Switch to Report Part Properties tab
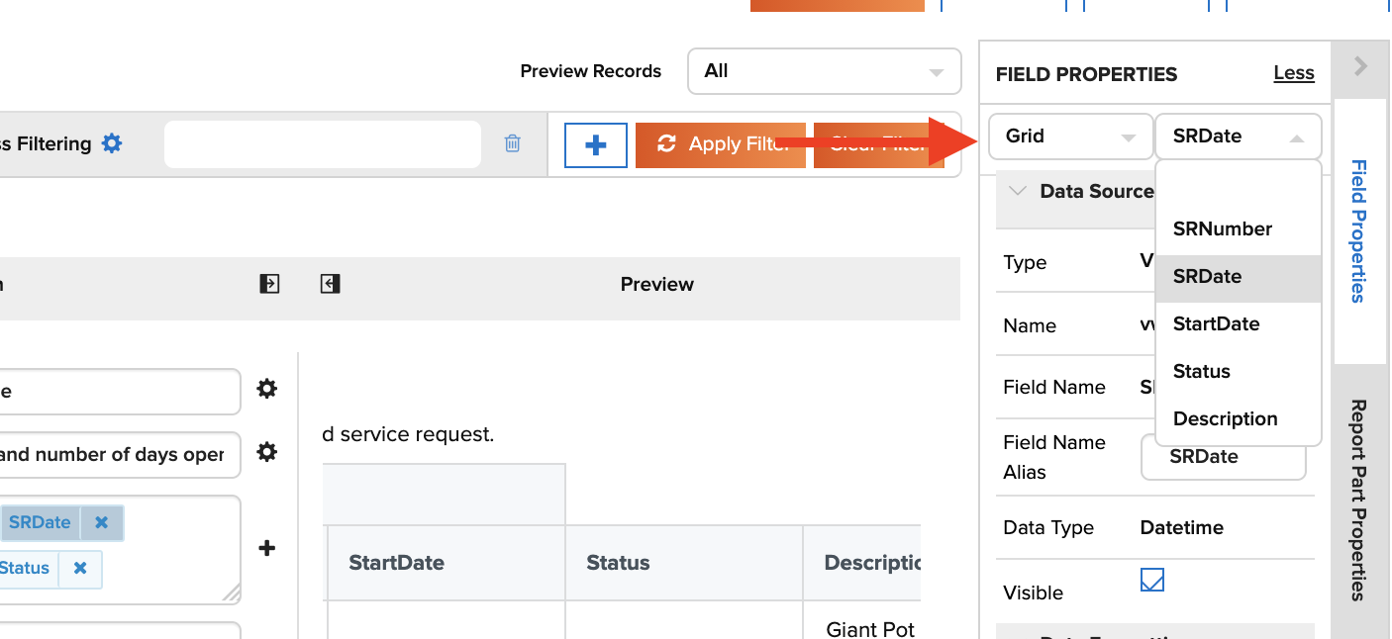Screen dimensions: 1392x639 click(1359, 500)
